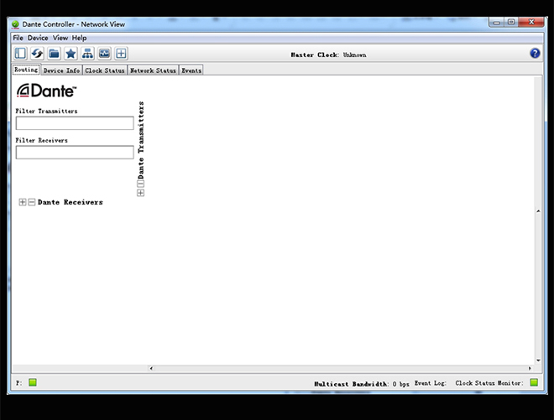The height and width of the screenshot is (420, 554).
Task: Open the Device menu
Action: (38, 38)
